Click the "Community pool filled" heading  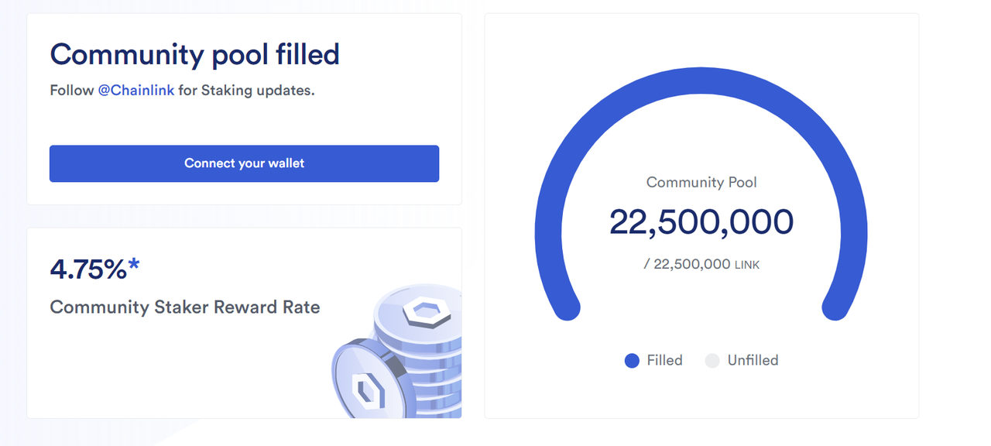[194, 55]
